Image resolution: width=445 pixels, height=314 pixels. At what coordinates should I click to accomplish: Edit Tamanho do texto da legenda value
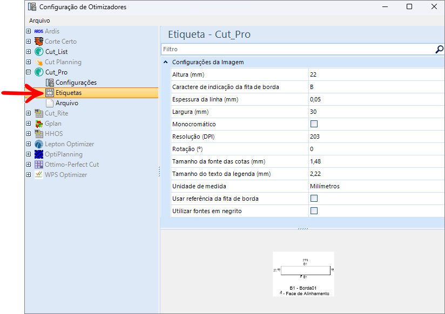tap(376, 174)
